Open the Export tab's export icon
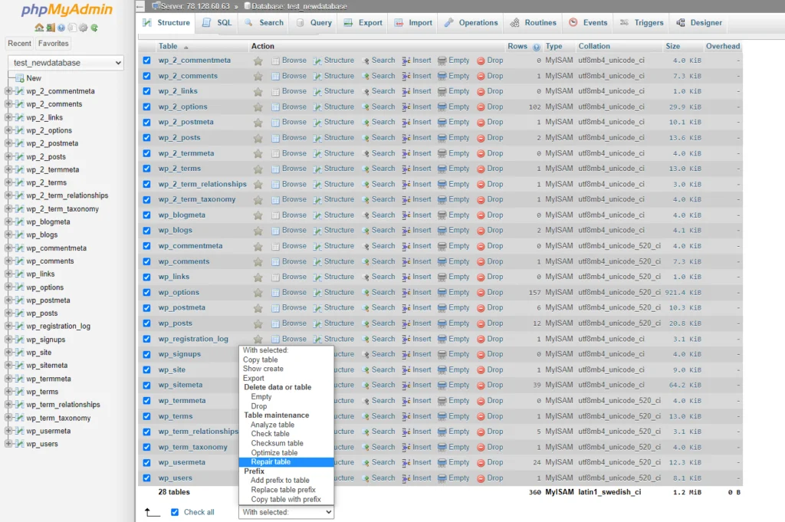Screen dimensions: 785x522 point(349,22)
